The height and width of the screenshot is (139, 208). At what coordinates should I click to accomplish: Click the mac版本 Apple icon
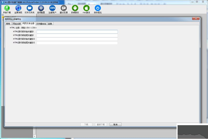point(86,8)
